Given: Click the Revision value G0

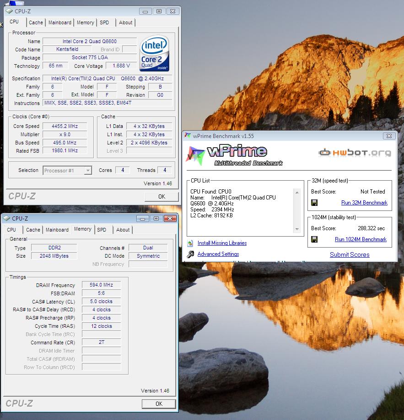Looking at the screenshot, I should 160,95.
